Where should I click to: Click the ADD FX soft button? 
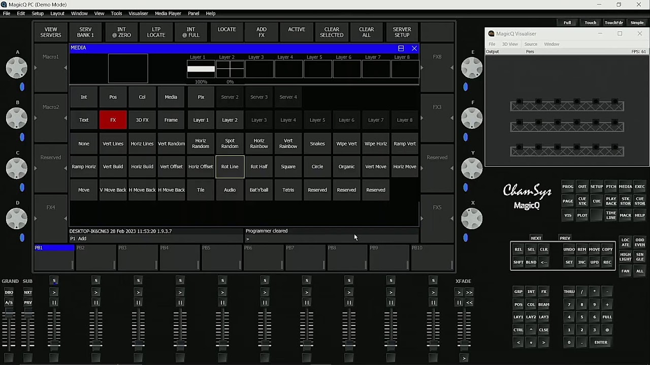262,32
